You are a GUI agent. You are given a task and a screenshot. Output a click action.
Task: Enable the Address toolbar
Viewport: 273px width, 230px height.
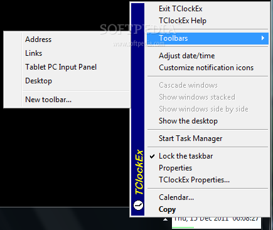coord(67,39)
